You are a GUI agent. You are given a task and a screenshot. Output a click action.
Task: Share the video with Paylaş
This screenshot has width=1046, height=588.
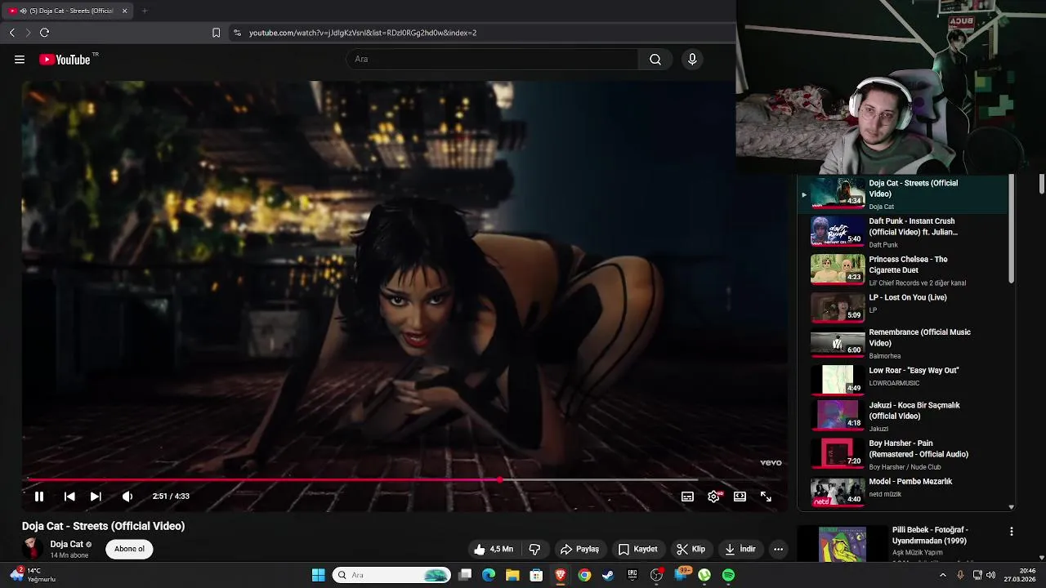click(579, 549)
